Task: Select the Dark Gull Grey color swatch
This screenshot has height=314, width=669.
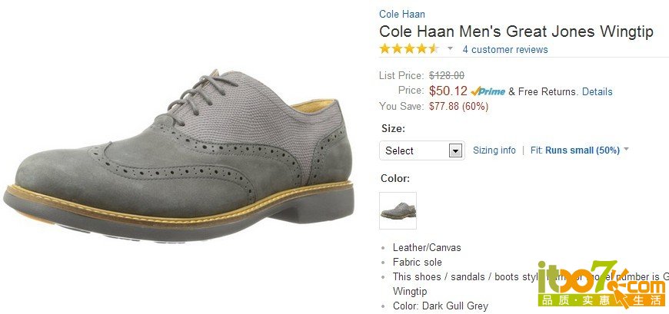Action: click(x=398, y=210)
